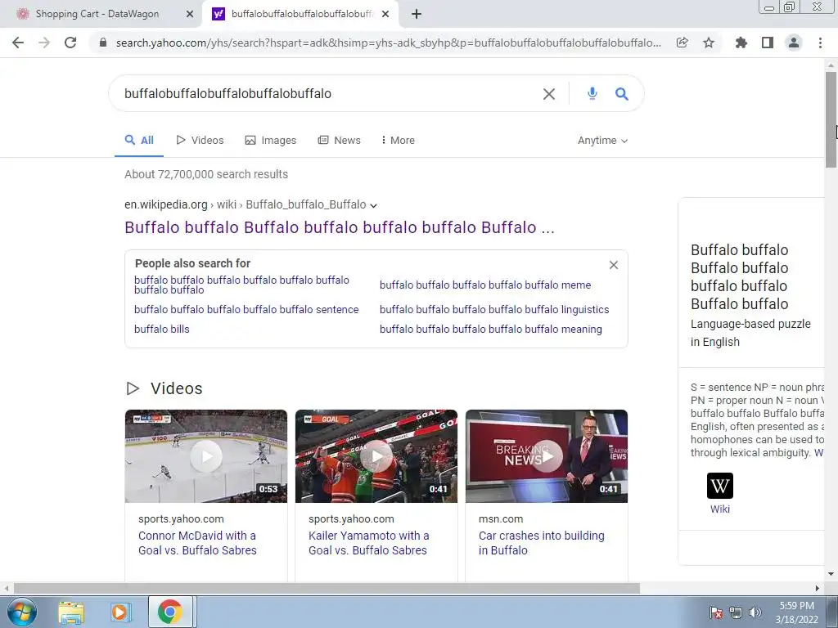Click the 'buffalo ... sentence' suggestion

coord(246,310)
